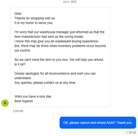Click the 'Wish you have a nice day' line

pos(33,96)
